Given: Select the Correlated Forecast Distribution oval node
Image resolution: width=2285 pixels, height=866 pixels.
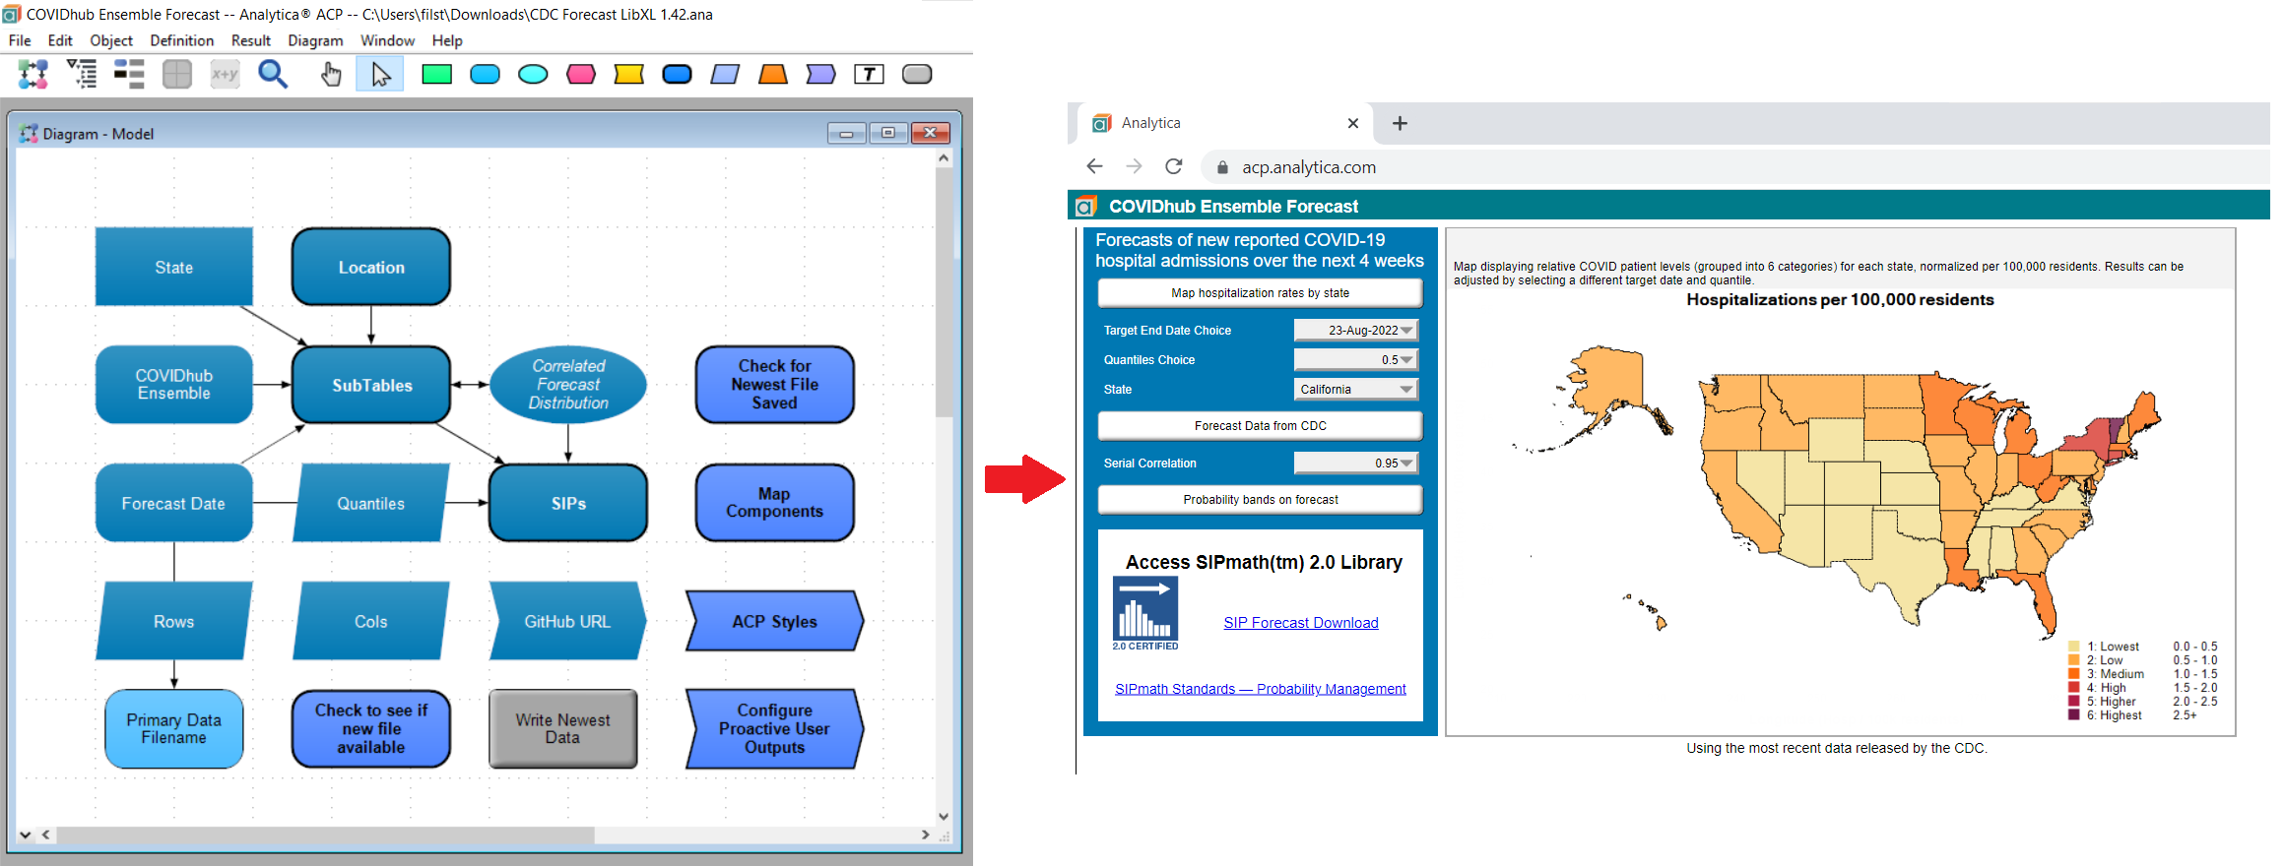Looking at the screenshot, I should tap(568, 385).
